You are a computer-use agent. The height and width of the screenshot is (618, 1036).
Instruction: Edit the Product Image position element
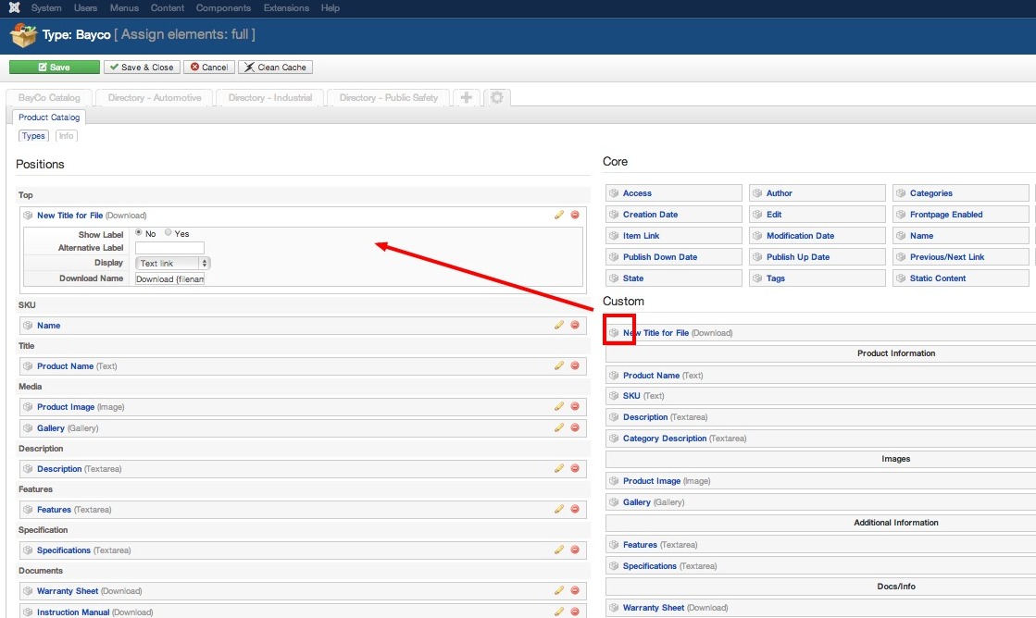[559, 407]
